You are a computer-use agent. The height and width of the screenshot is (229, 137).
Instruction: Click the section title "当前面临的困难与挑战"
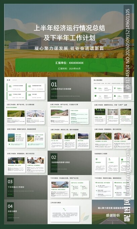coord(60,162)
